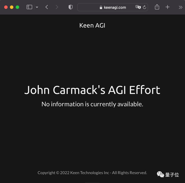Click the translate icon in address bar

click(138, 7)
